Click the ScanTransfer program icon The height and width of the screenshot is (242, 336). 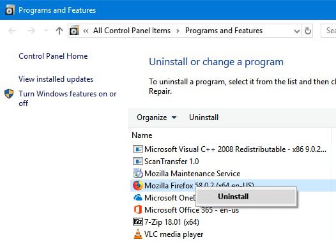pos(137,162)
